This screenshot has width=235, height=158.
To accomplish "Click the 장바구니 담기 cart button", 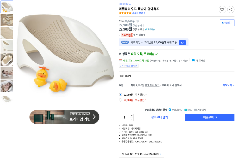I will click(x=159, y=117).
